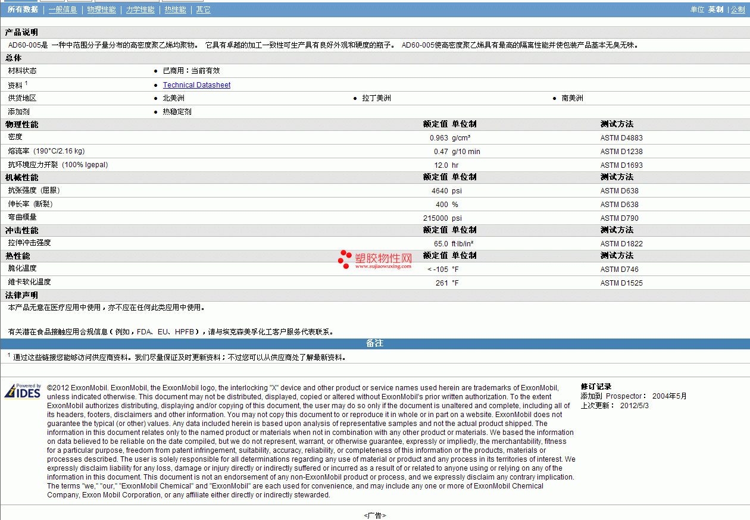This screenshot has width=750, height=520.
Task: Click ASTM D1693 test method
Action: click(621, 165)
